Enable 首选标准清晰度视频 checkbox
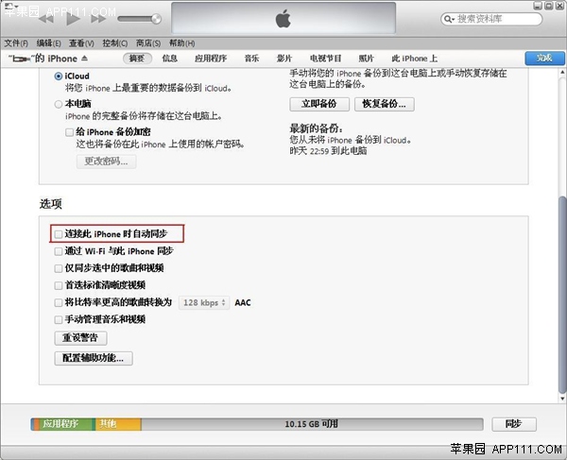 click(59, 285)
